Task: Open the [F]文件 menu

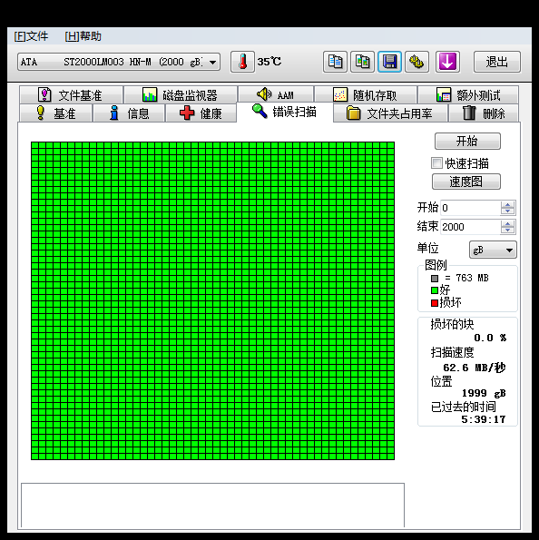Action: tap(31, 36)
